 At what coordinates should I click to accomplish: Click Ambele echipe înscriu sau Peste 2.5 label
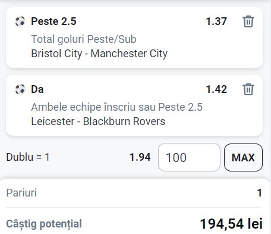click(116, 107)
